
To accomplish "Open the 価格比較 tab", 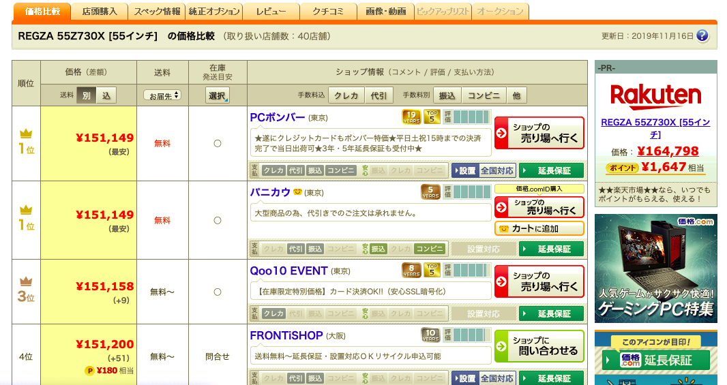I will pos(42,12).
